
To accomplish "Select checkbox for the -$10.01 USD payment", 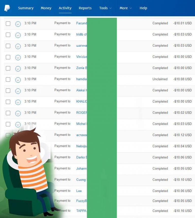I will click(8, 24).
